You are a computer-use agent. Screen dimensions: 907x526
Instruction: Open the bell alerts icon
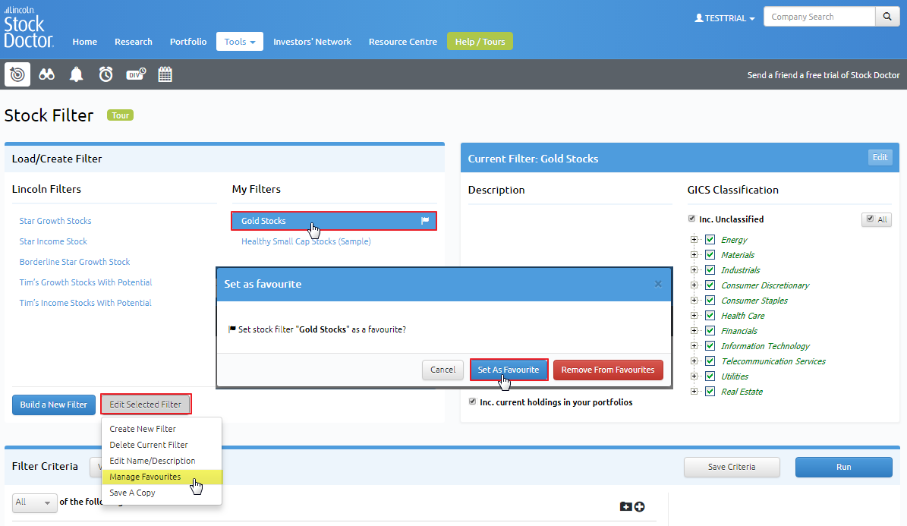point(77,74)
